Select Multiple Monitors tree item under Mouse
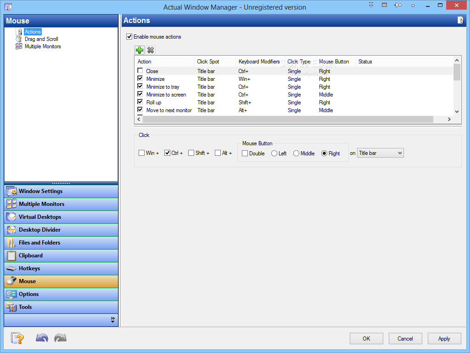The height and width of the screenshot is (353, 470). click(43, 46)
